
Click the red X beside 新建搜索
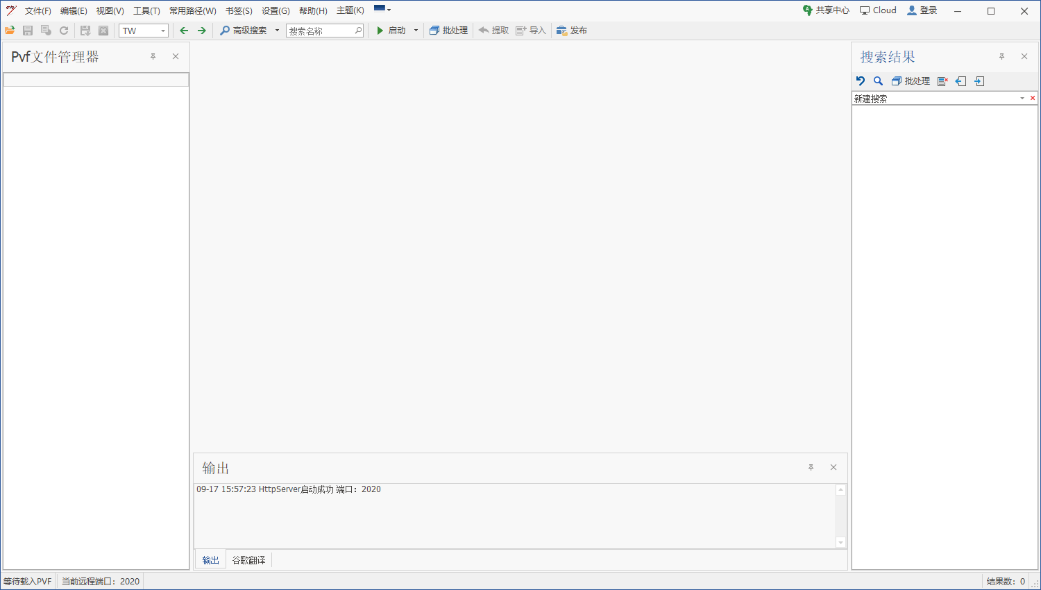(x=1033, y=99)
